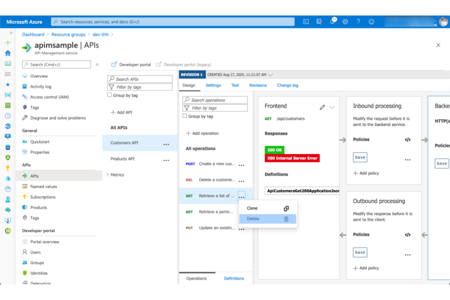Click the Clone copy icon
450x300 pixels.
(x=286, y=209)
